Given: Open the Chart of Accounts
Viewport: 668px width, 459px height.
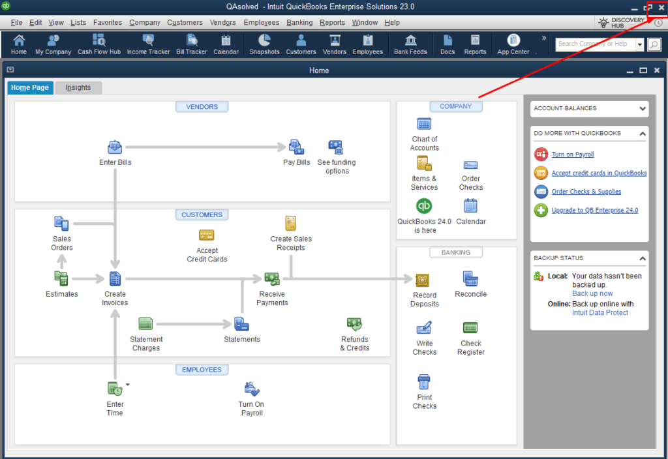Looking at the screenshot, I should (x=424, y=124).
